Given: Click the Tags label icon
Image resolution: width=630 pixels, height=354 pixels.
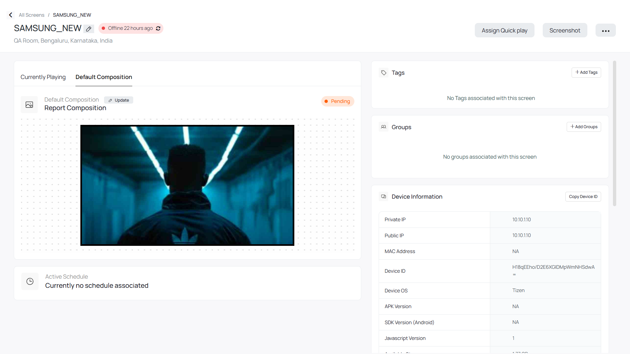Looking at the screenshot, I should pos(383,72).
